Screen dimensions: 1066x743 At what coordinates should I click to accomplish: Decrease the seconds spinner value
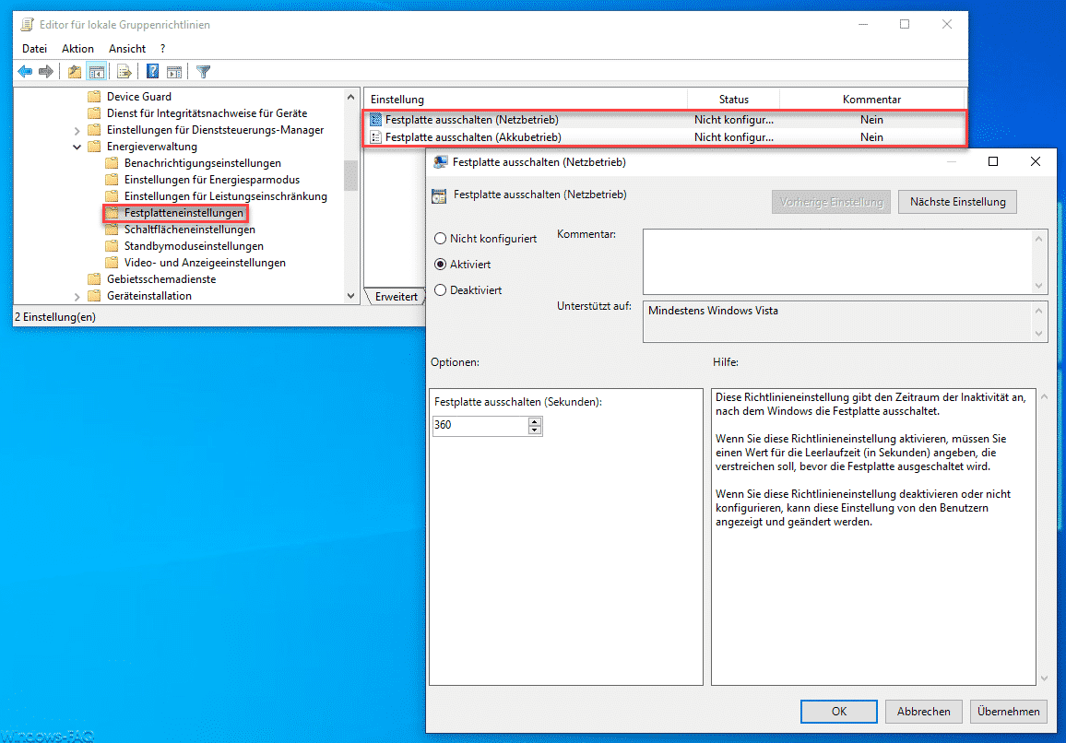534,430
